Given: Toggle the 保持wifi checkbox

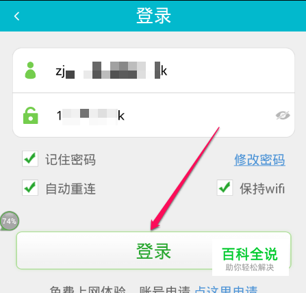Looking at the screenshot, I should [225, 188].
